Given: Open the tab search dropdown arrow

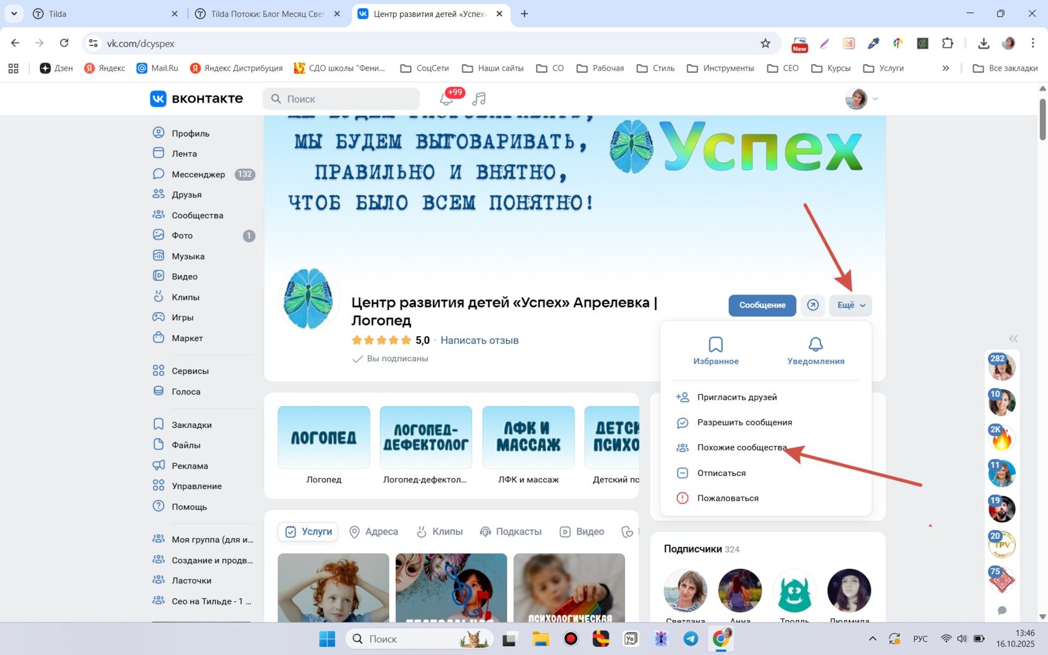Looking at the screenshot, I should click(14, 14).
